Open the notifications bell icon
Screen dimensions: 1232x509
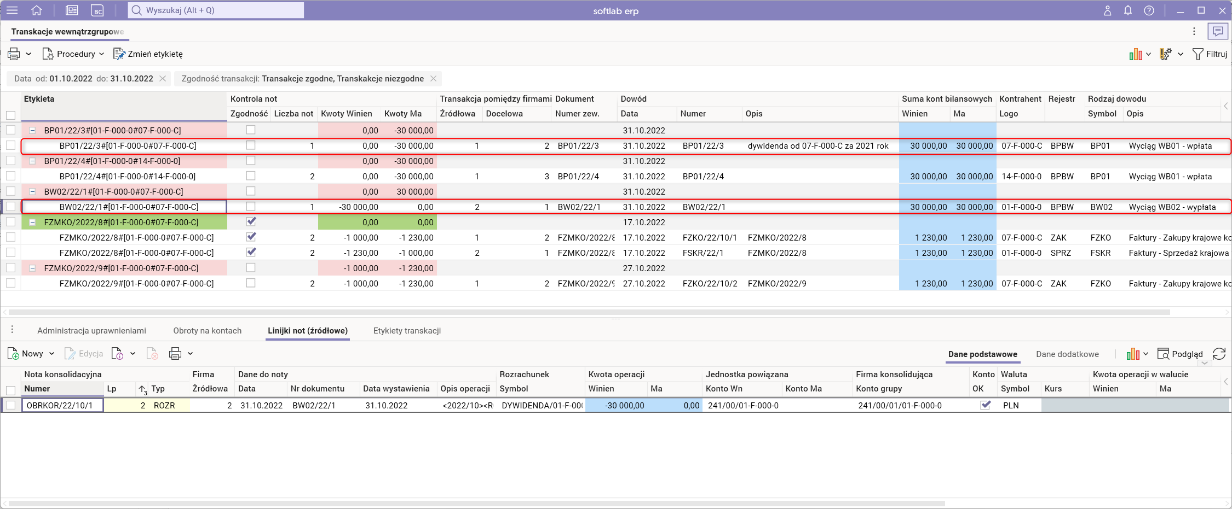pyautogui.click(x=1128, y=10)
